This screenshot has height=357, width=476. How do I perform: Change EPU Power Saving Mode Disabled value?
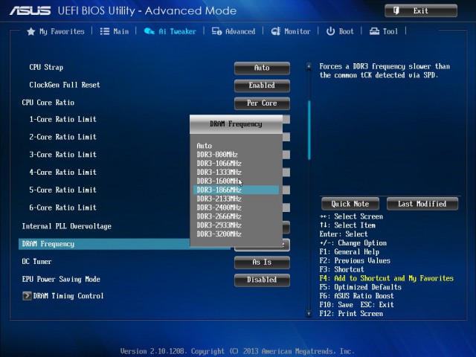pyautogui.click(x=262, y=280)
